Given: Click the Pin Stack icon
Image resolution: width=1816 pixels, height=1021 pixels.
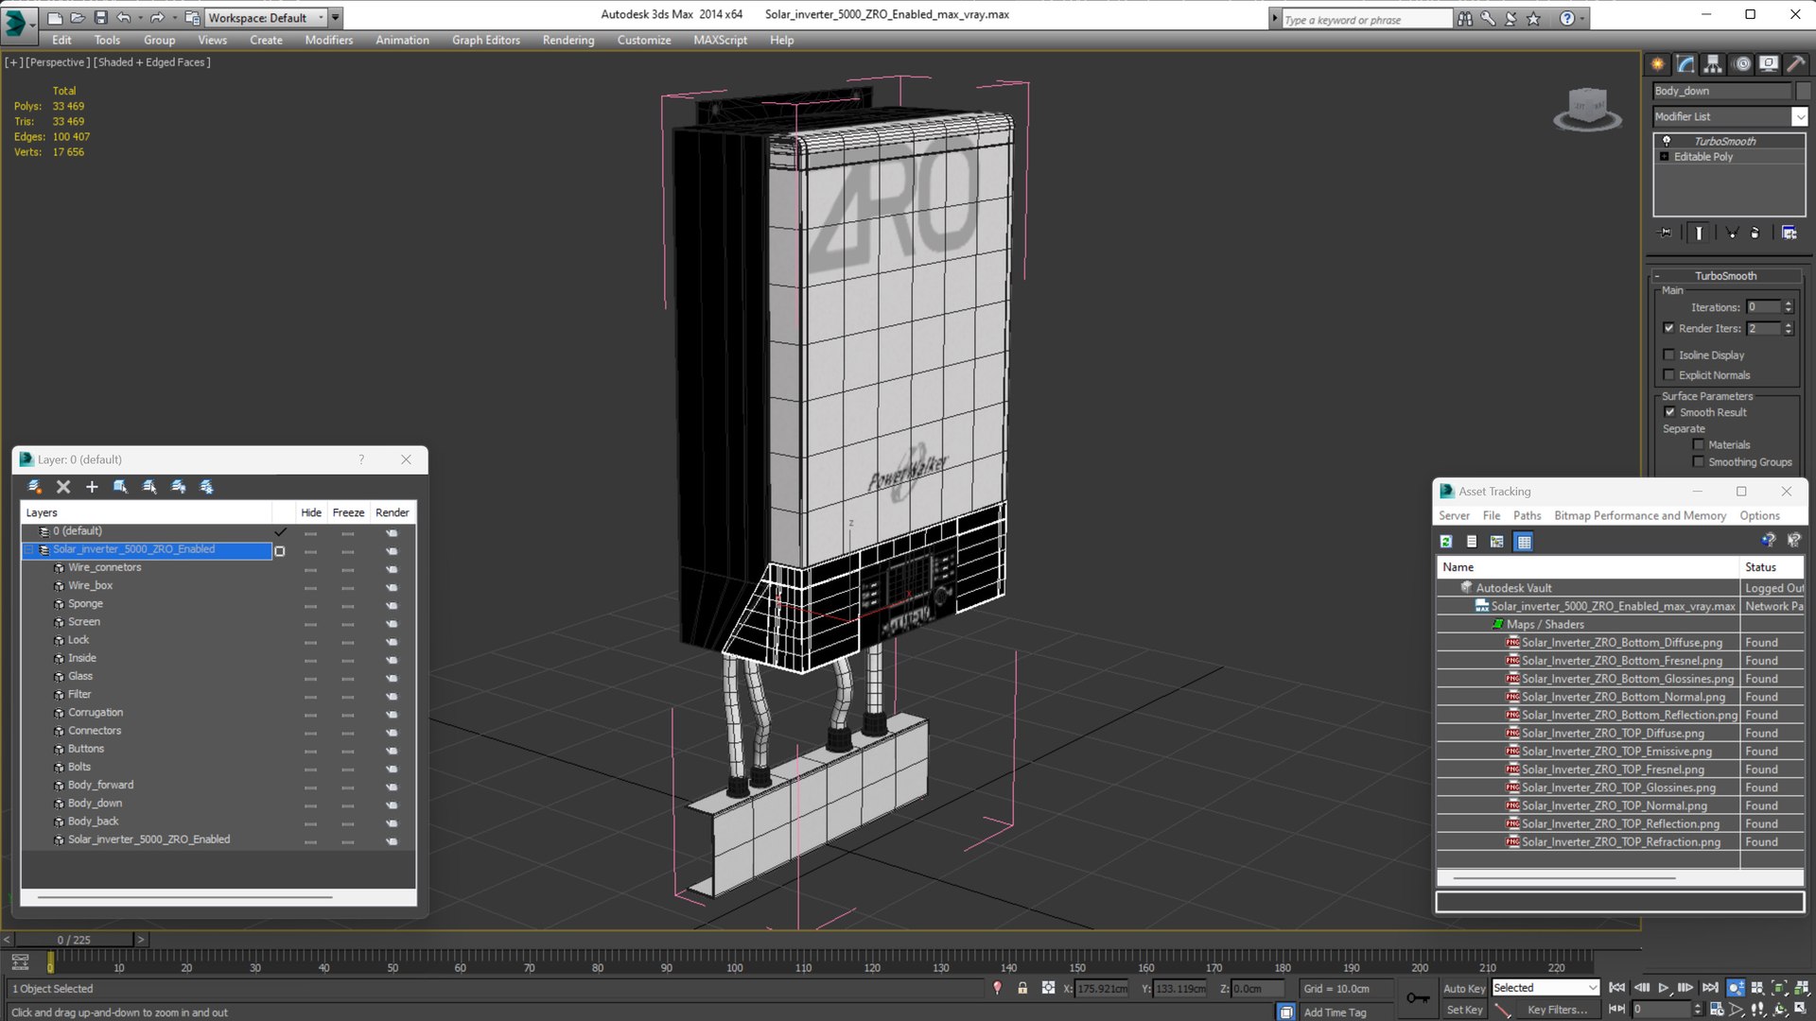Looking at the screenshot, I should click(x=1665, y=233).
